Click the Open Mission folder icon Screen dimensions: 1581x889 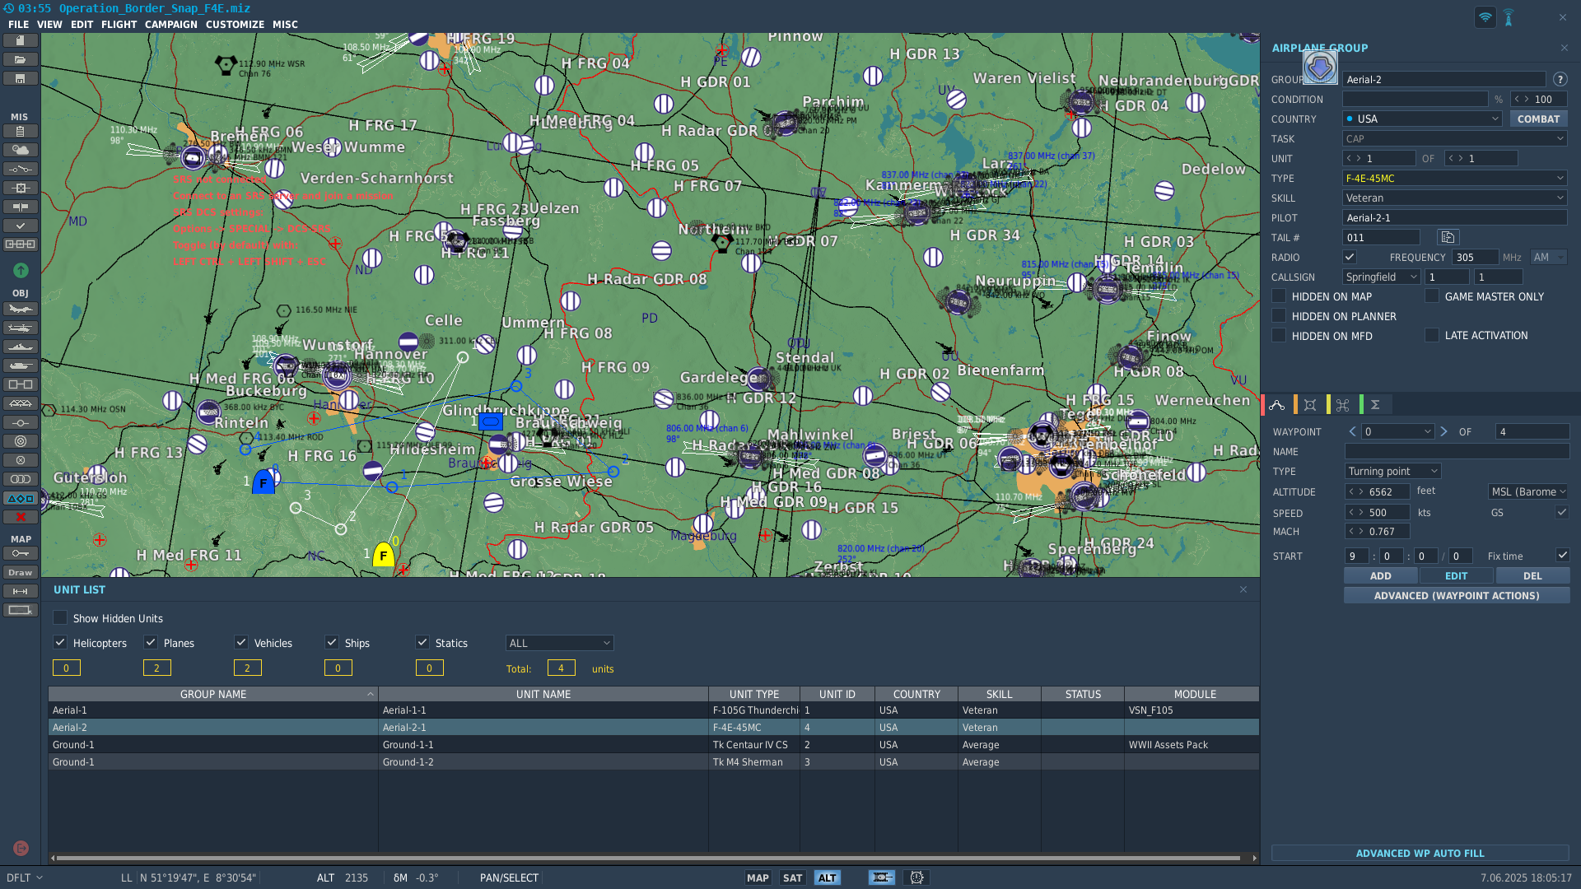(x=21, y=59)
